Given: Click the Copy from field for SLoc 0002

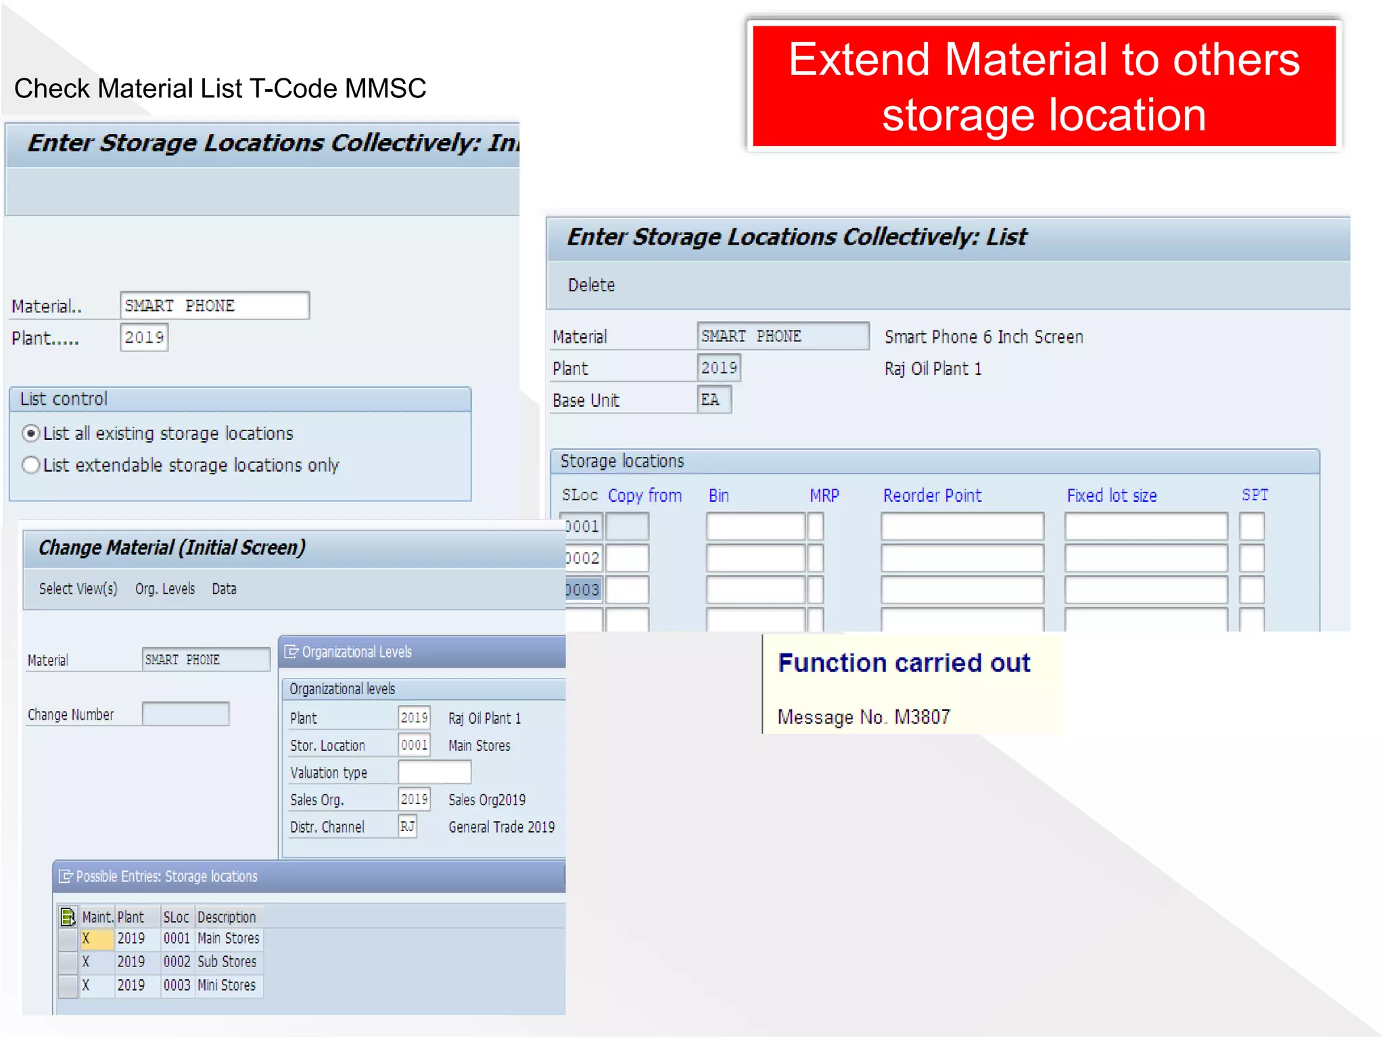Looking at the screenshot, I should [x=627, y=558].
